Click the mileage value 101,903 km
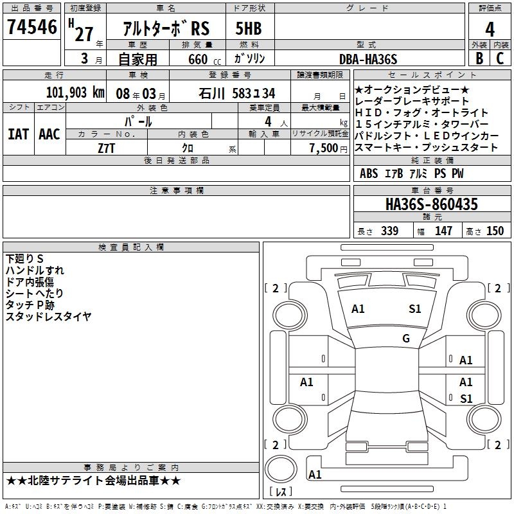This screenshot has width=514, height=514. pos(75,93)
